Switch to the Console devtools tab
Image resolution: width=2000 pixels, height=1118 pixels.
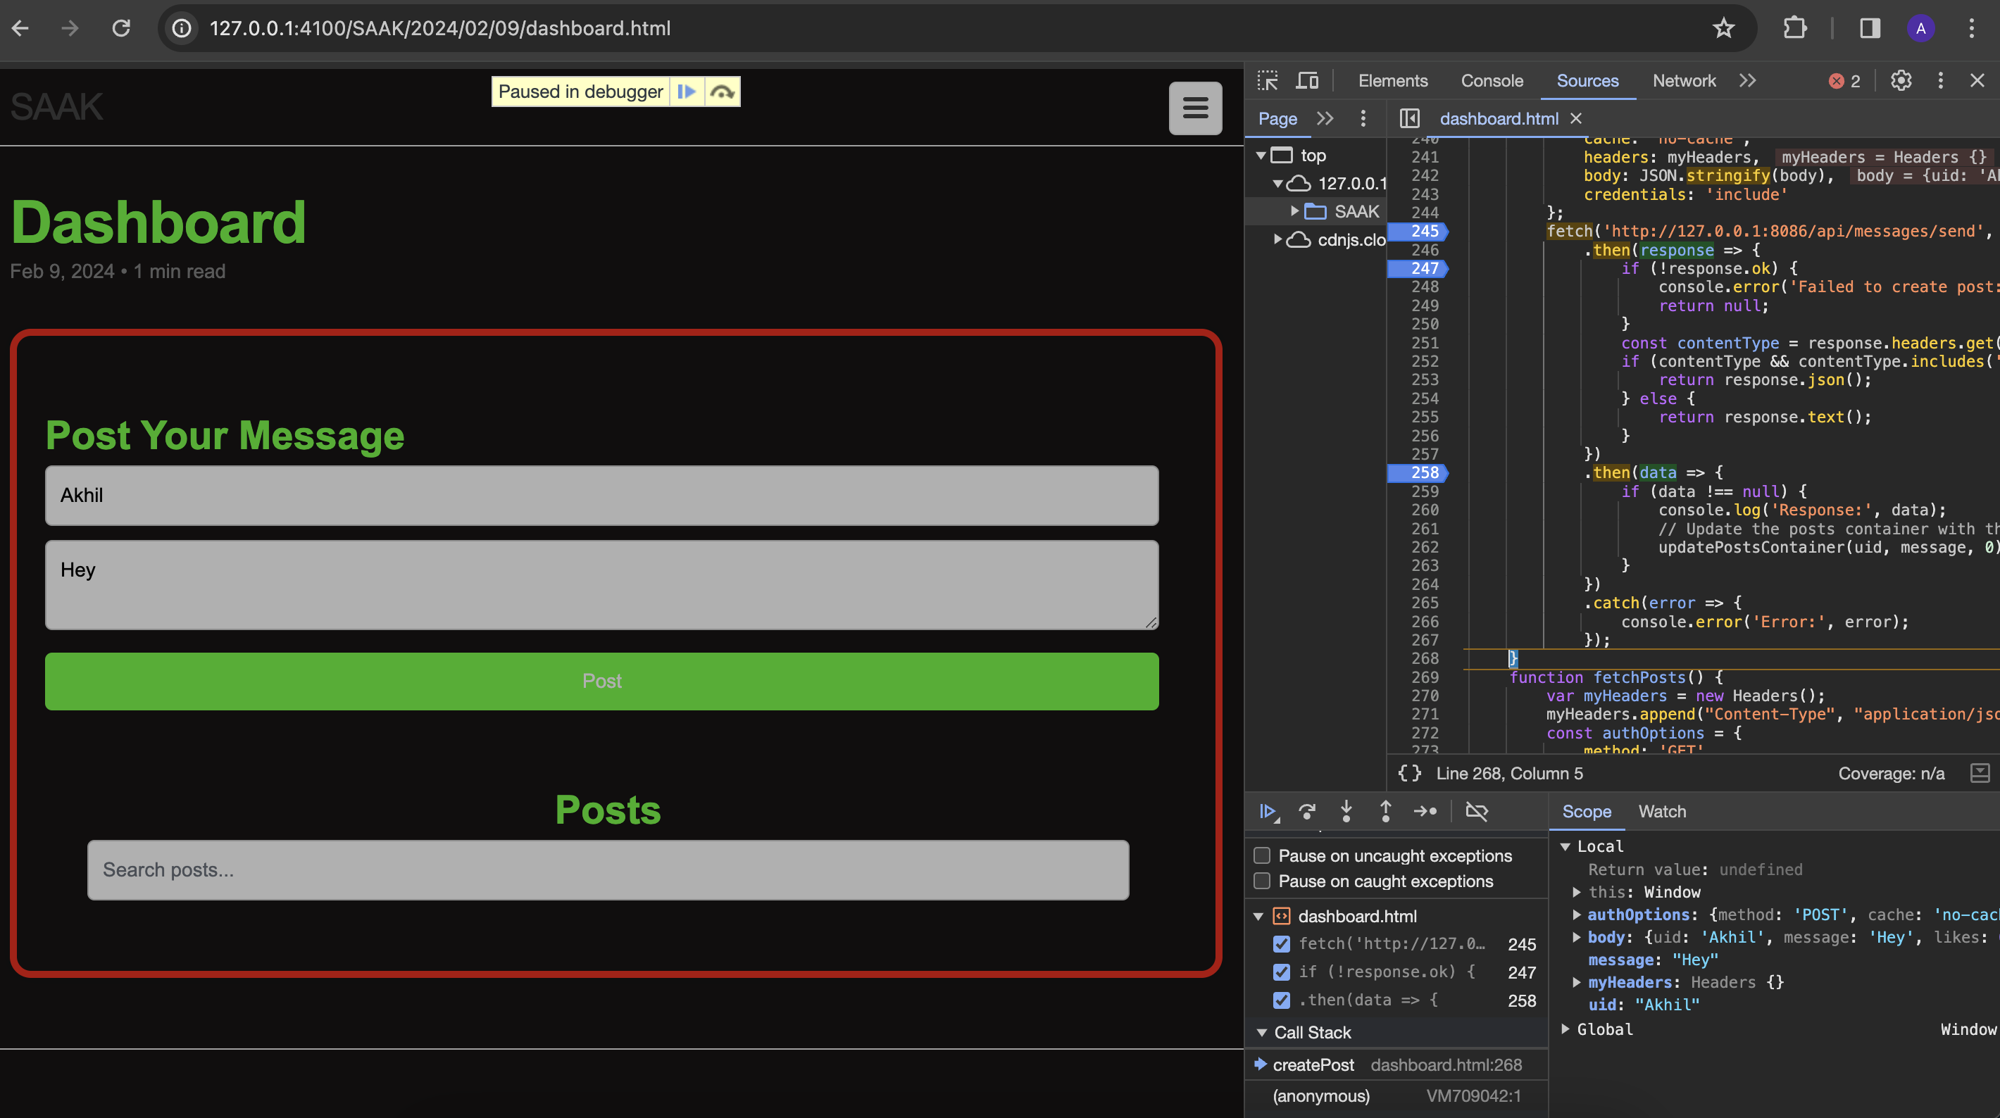[x=1492, y=80]
